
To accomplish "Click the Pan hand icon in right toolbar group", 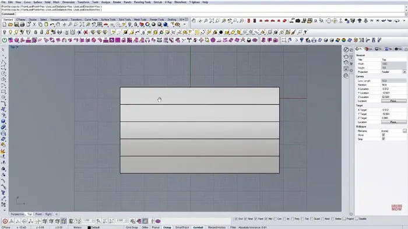I will [194, 20].
